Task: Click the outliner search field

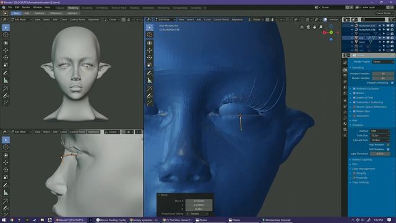Action: point(373,19)
